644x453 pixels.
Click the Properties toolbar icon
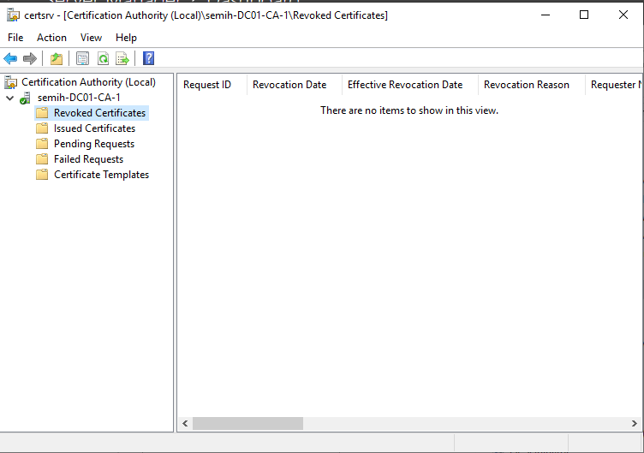tap(82, 58)
